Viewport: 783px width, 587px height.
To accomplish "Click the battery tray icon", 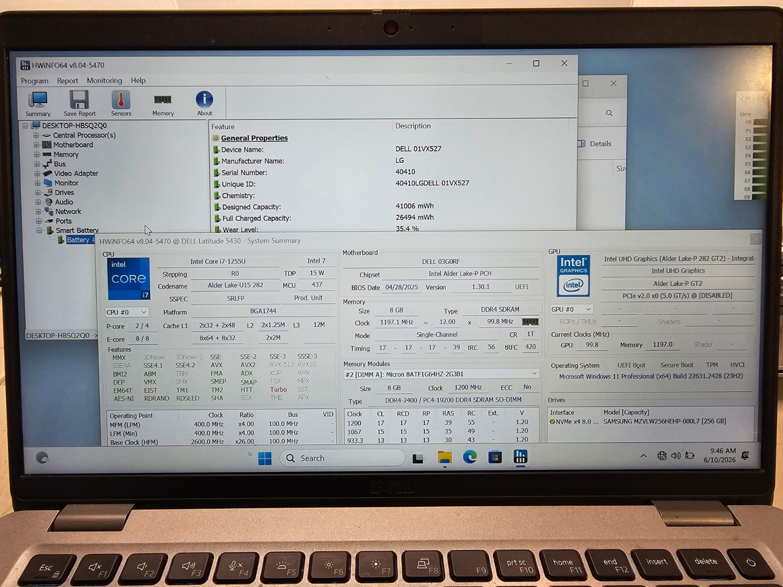I will click(690, 455).
